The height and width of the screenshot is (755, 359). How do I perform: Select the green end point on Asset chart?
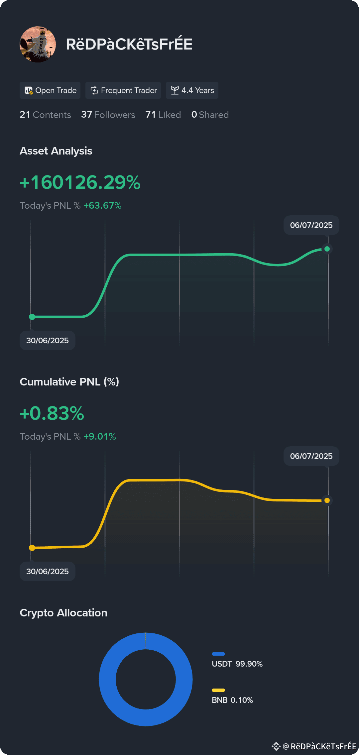click(x=327, y=249)
